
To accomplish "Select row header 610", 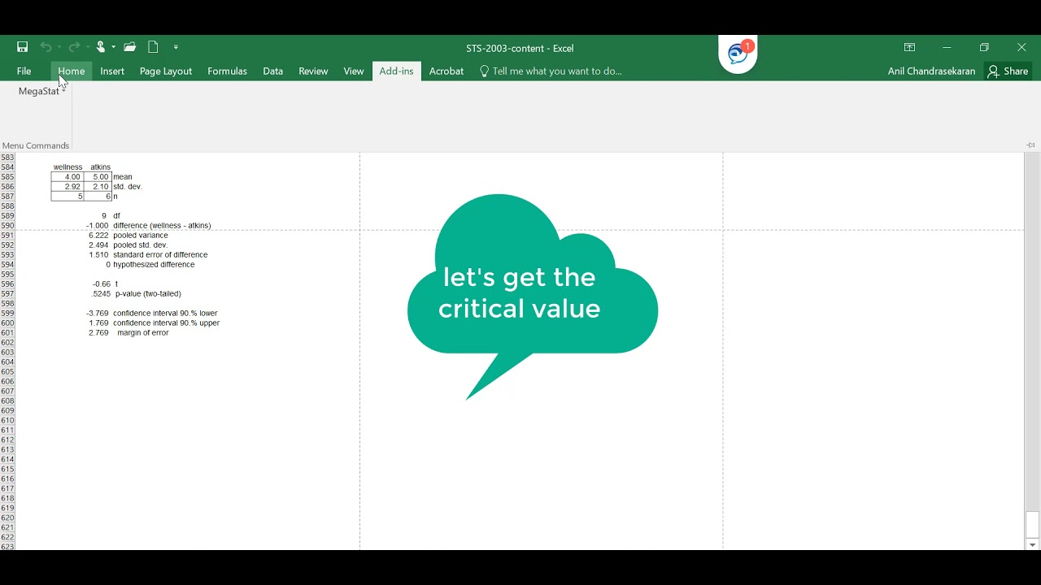I will pos(8,420).
